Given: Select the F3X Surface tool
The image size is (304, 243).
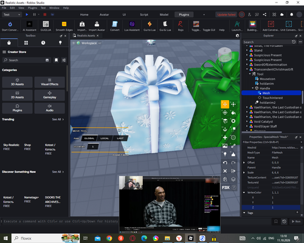Looking at the screenshot, I should click(x=225, y=121).
